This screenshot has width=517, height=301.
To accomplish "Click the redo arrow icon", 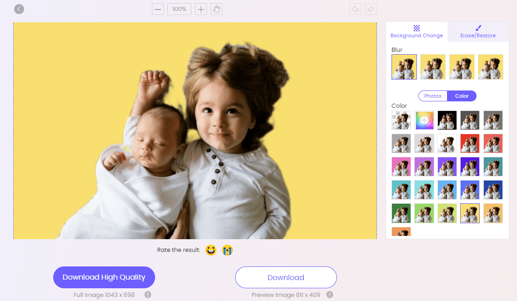I will coord(371,9).
